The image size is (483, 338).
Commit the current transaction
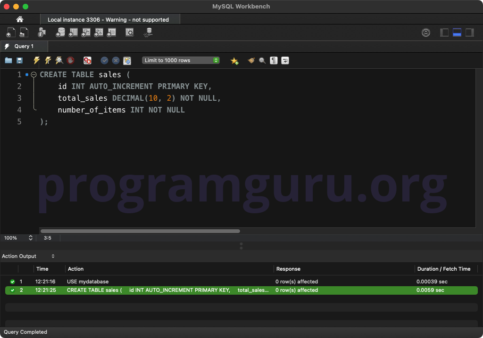click(x=104, y=60)
